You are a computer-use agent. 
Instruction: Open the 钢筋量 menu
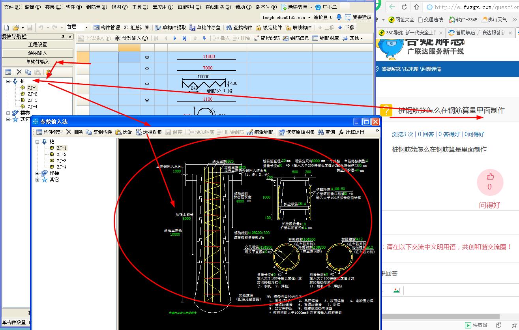tap(96, 7)
